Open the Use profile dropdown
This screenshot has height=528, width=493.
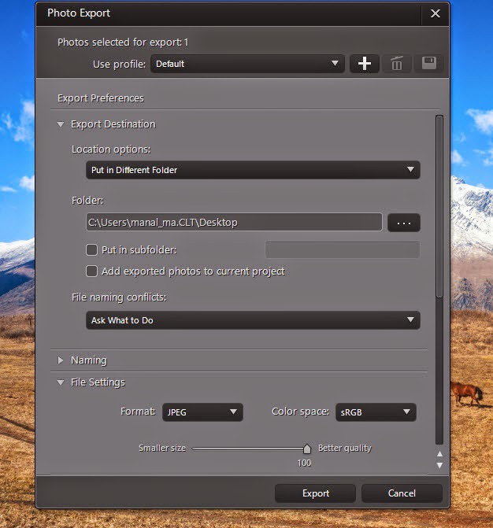click(247, 64)
